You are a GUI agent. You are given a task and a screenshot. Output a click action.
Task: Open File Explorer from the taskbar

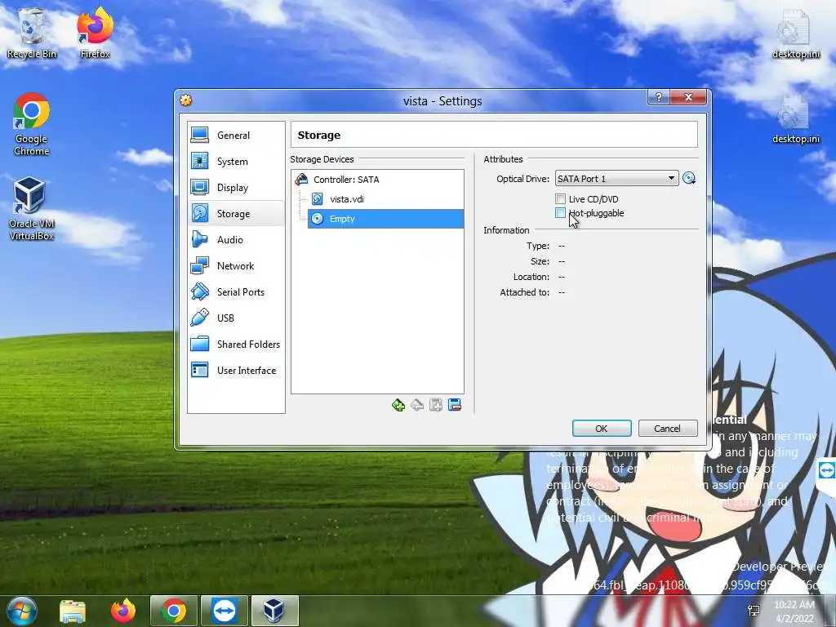coord(73,611)
